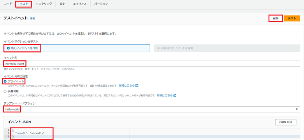Click the テストイベント heading

click(x=16, y=18)
